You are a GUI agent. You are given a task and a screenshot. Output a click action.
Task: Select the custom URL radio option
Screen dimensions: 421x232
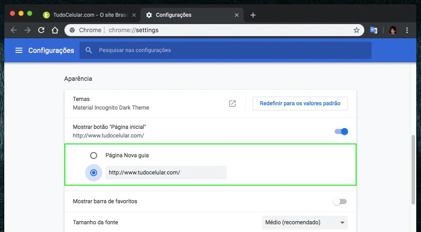pyautogui.click(x=94, y=173)
